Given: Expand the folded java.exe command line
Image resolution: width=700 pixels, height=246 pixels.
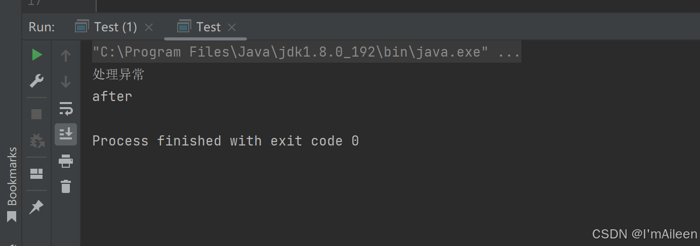Looking at the screenshot, I should [x=509, y=52].
